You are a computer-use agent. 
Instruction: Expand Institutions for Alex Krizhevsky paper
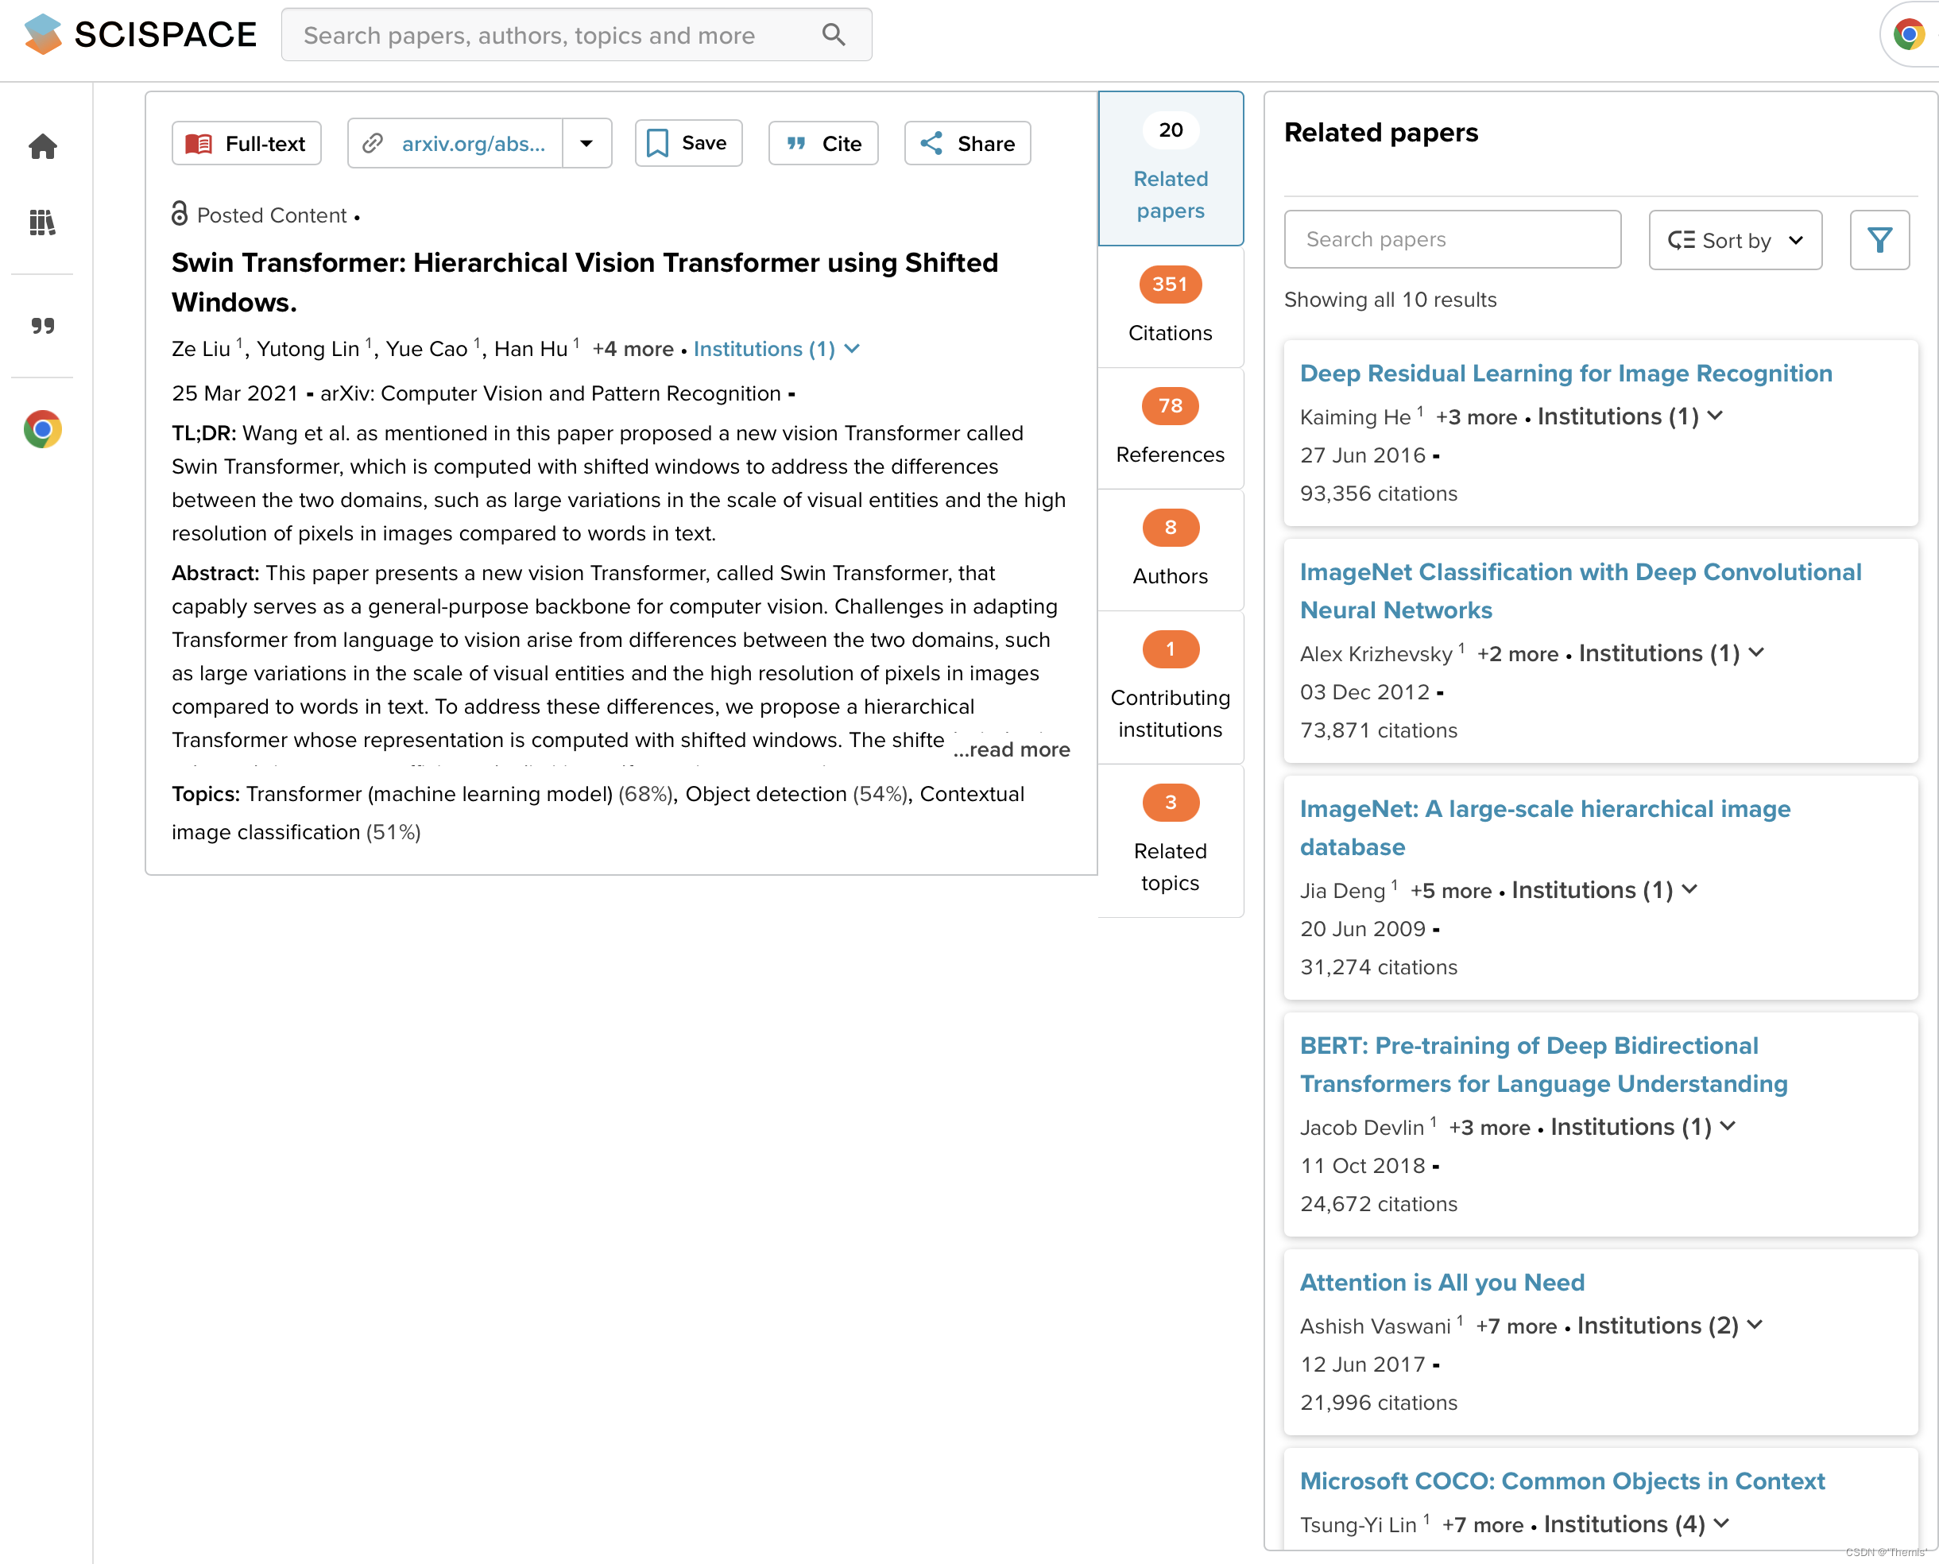(1671, 653)
